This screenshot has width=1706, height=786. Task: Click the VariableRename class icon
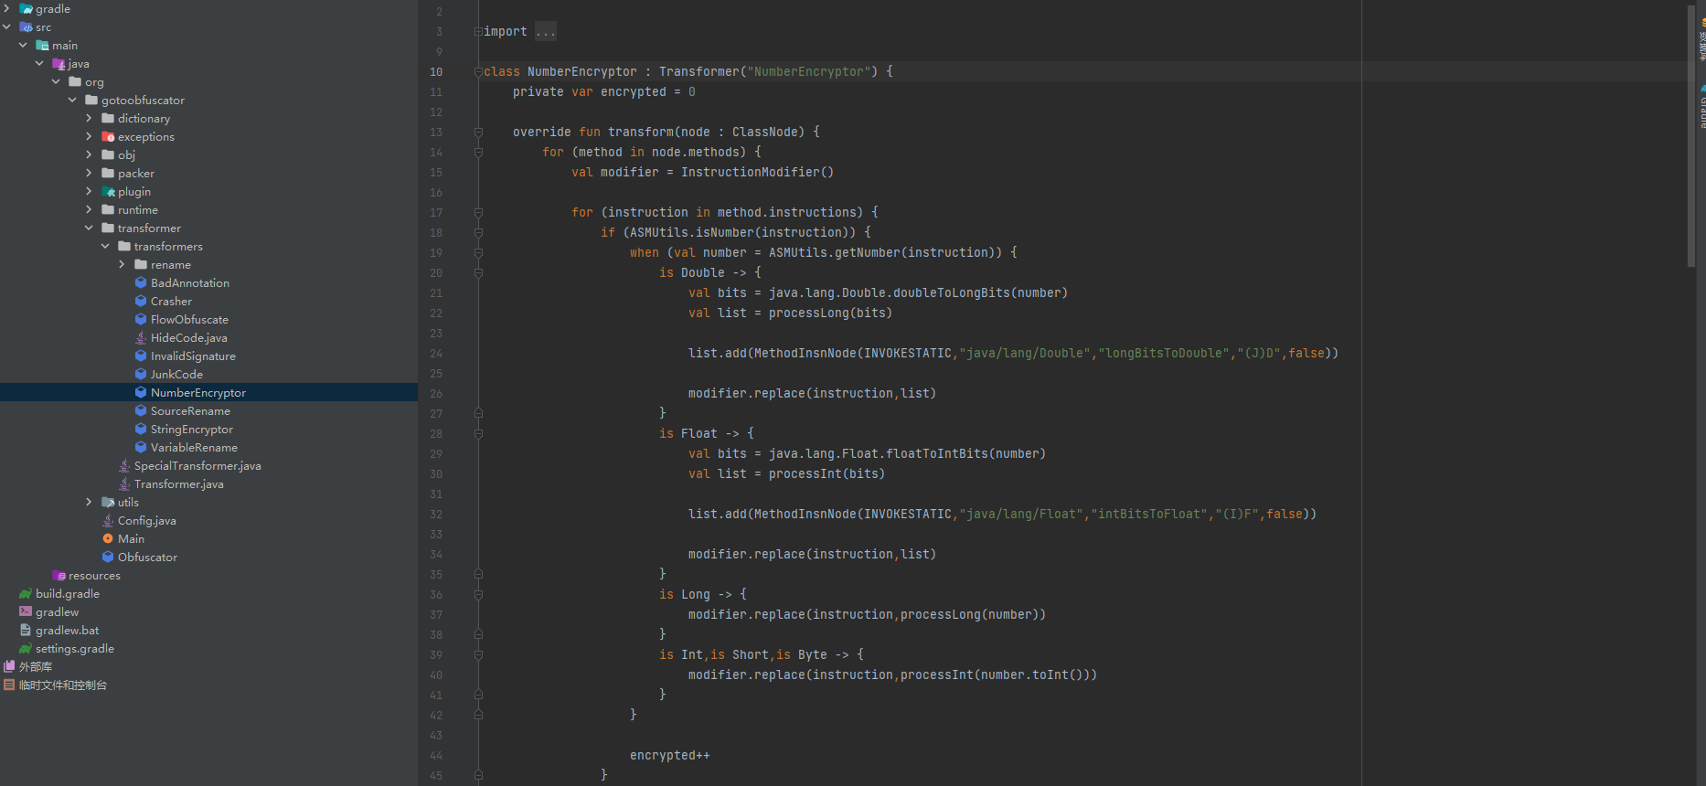[141, 447]
